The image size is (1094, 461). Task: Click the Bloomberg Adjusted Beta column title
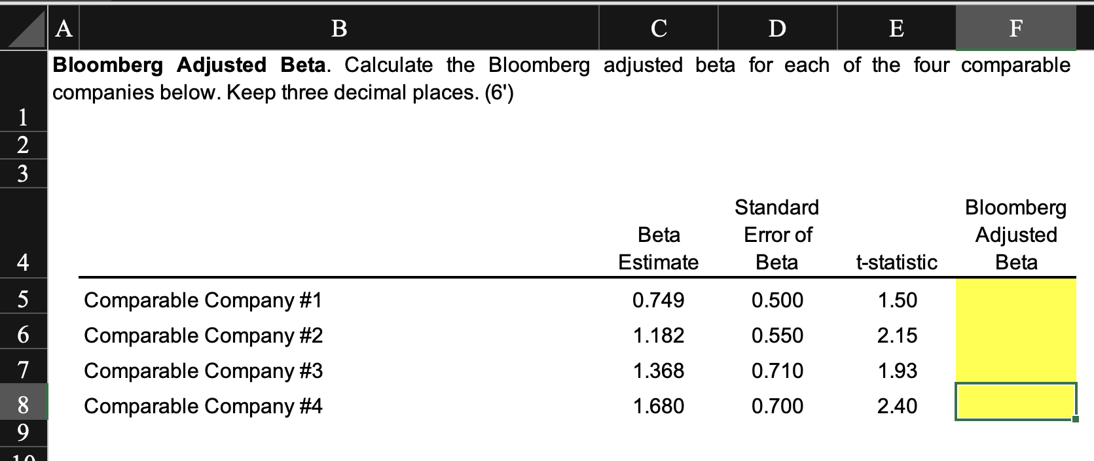pyautogui.click(x=1015, y=235)
